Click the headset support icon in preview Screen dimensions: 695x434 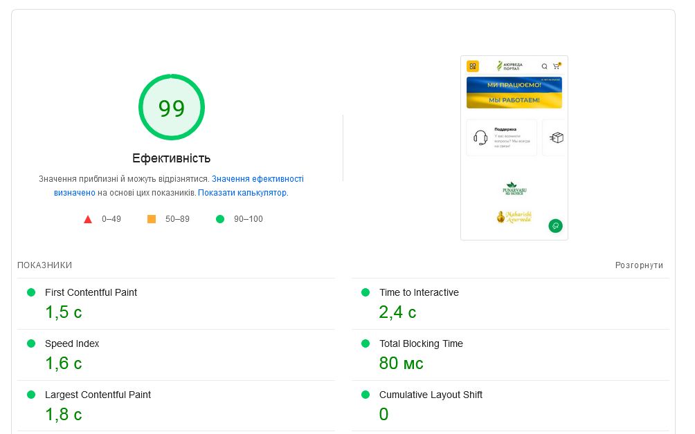coord(480,137)
